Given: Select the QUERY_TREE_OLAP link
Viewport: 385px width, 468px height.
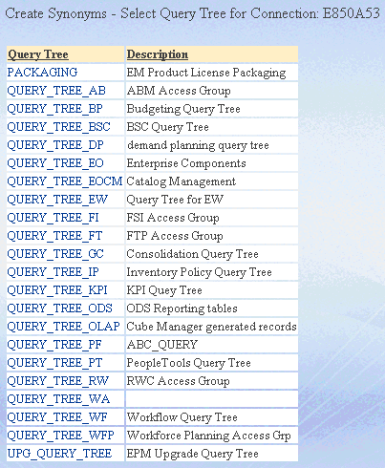Looking at the screenshot, I should tap(64, 327).
